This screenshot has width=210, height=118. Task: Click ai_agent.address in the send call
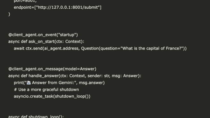point(61,48)
